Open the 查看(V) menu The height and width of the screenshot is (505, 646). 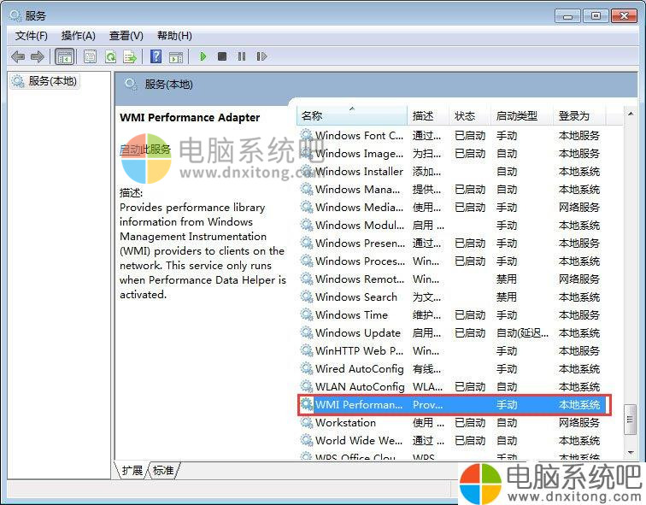click(126, 36)
